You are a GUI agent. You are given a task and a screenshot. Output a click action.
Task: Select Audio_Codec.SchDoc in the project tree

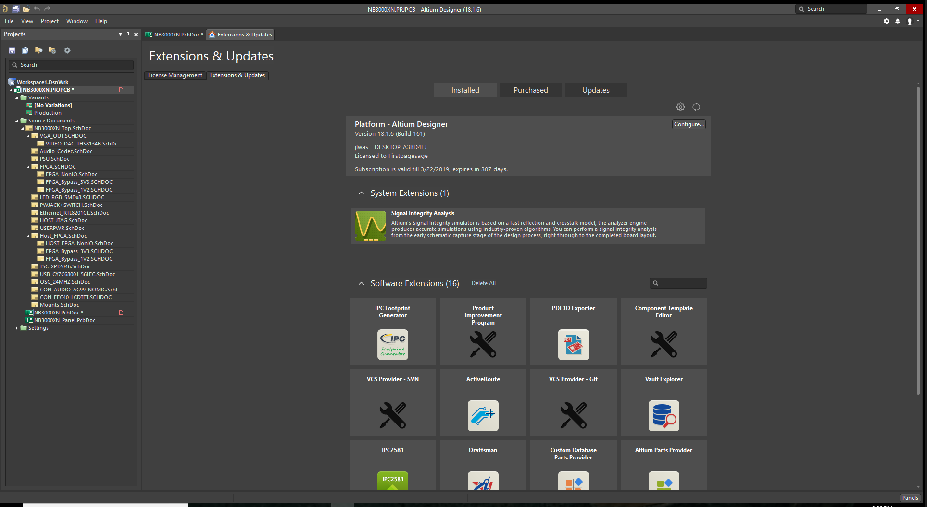(66, 151)
